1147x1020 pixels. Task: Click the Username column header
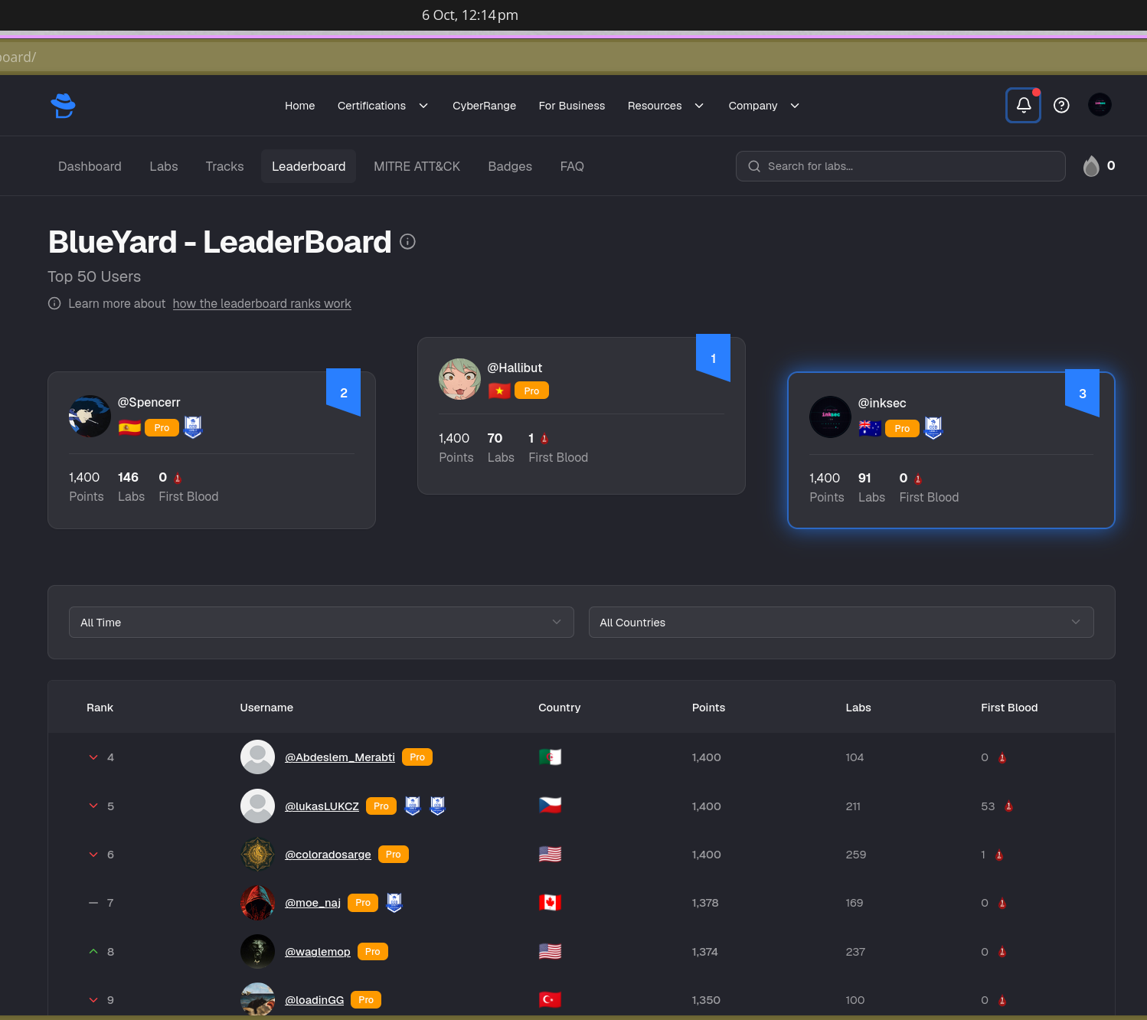[x=266, y=708]
